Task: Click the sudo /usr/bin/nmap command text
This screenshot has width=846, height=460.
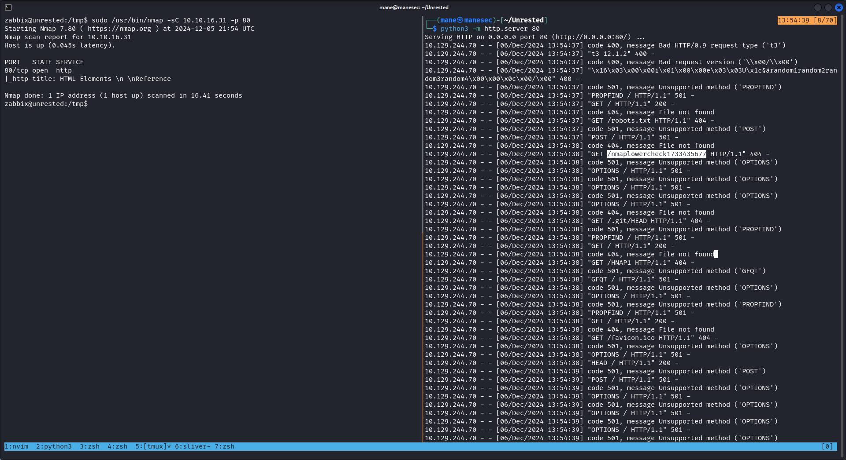Action: [x=171, y=20]
